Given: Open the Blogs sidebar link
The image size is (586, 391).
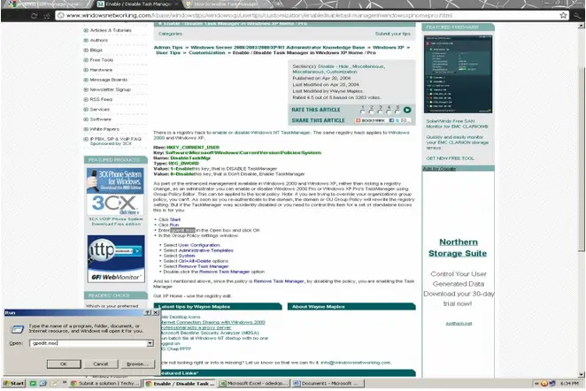Looking at the screenshot, I should (x=96, y=50).
